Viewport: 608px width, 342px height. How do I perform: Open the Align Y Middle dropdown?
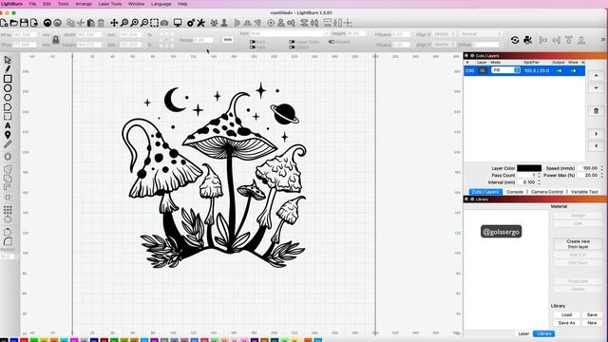pyautogui.click(x=444, y=45)
